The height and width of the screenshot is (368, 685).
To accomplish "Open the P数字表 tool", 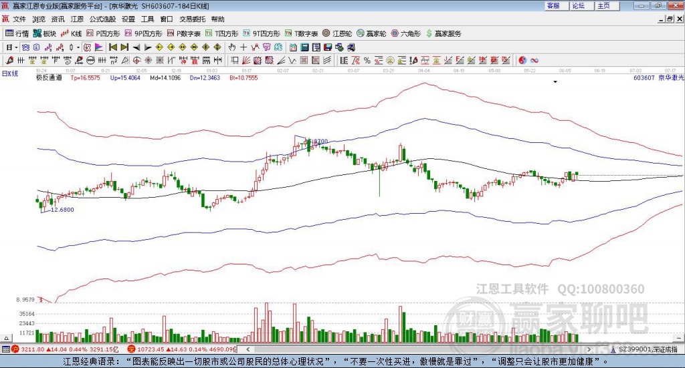I will coord(184,33).
